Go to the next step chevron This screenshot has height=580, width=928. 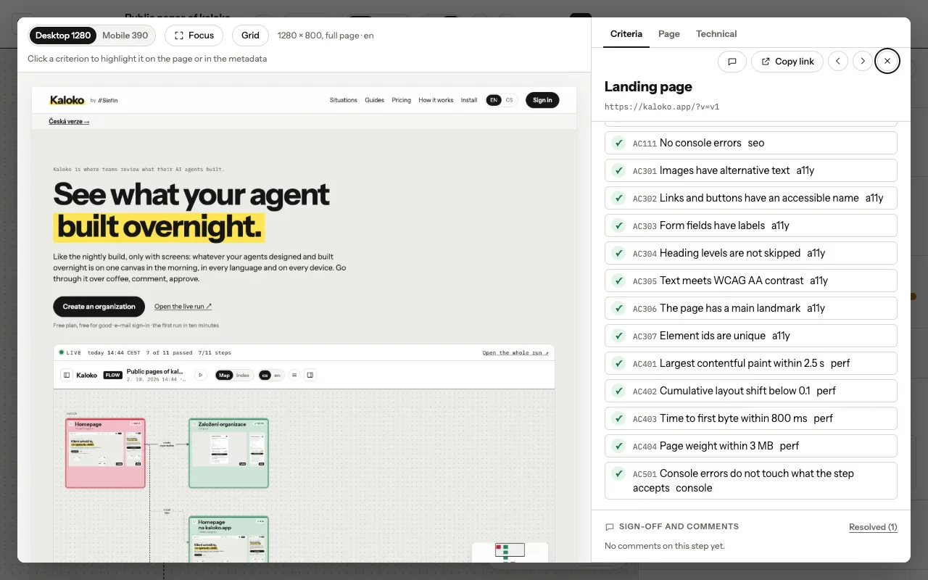point(863,62)
